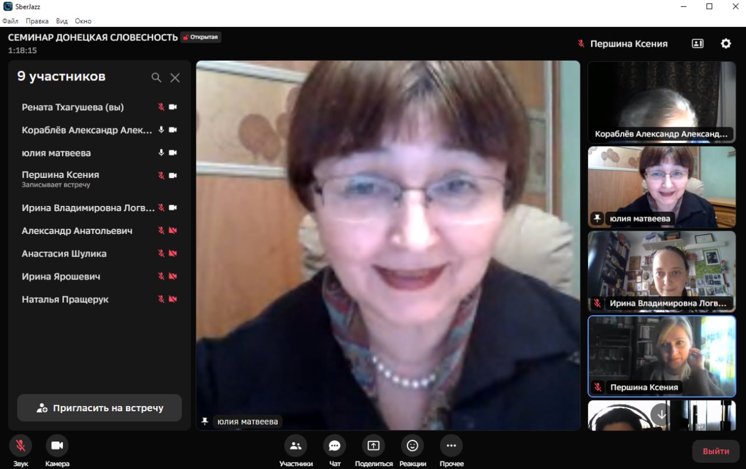Click Поделиться screen share button

(x=374, y=446)
